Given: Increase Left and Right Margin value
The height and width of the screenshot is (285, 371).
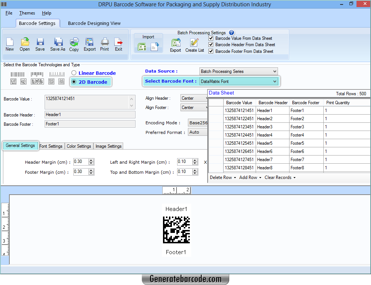Looking at the screenshot, I should tap(195, 160).
